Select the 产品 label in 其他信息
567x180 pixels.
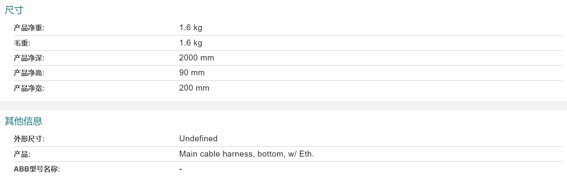[22, 154]
